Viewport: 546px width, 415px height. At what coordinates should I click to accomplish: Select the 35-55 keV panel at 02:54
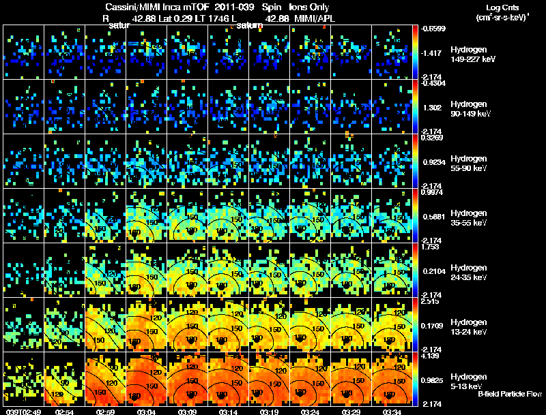click(64, 216)
